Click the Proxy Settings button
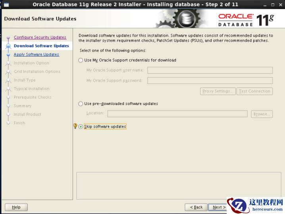 point(218,91)
